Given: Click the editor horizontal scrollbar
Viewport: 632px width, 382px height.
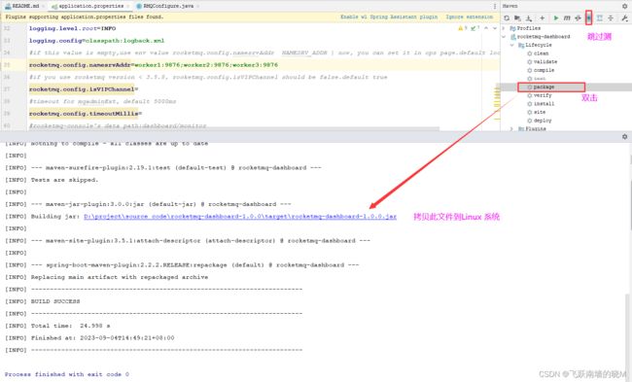Looking at the screenshot, I should tap(233, 129).
